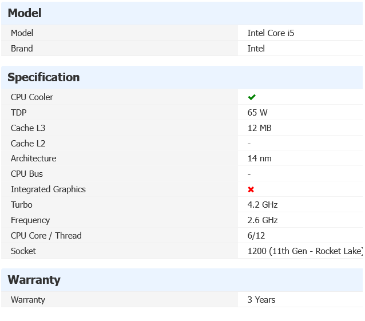Viewport: 365px width, 321px height.
Task: Click the Intel Core i5 model value
Action: tap(271, 33)
